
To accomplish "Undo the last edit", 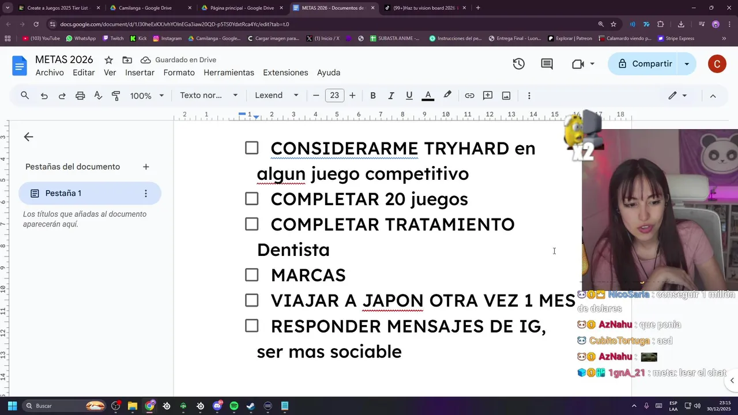I will (x=44, y=96).
